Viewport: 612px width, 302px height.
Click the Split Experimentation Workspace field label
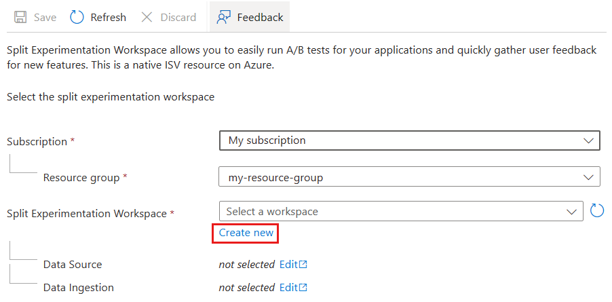pos(87,213)
